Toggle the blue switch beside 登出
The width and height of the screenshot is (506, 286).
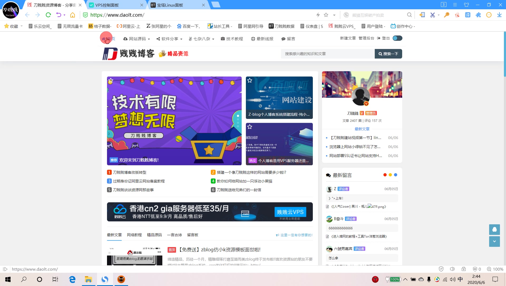pyautogui.click(x=397, y=38)
